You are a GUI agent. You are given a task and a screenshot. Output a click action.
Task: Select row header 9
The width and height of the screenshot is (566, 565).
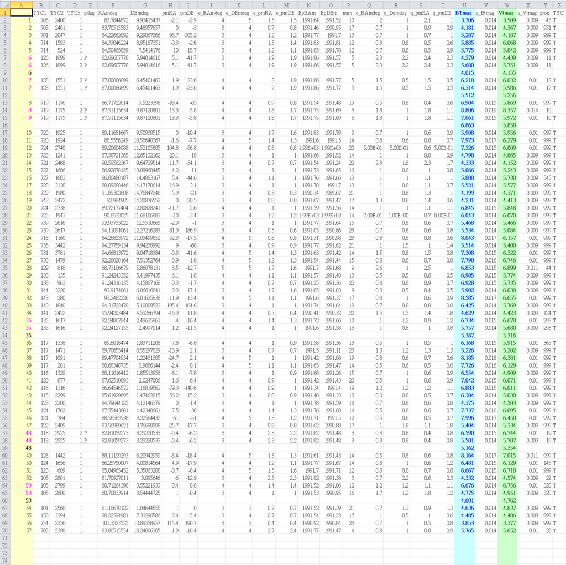pyautogui.click(x=5, y=72)
